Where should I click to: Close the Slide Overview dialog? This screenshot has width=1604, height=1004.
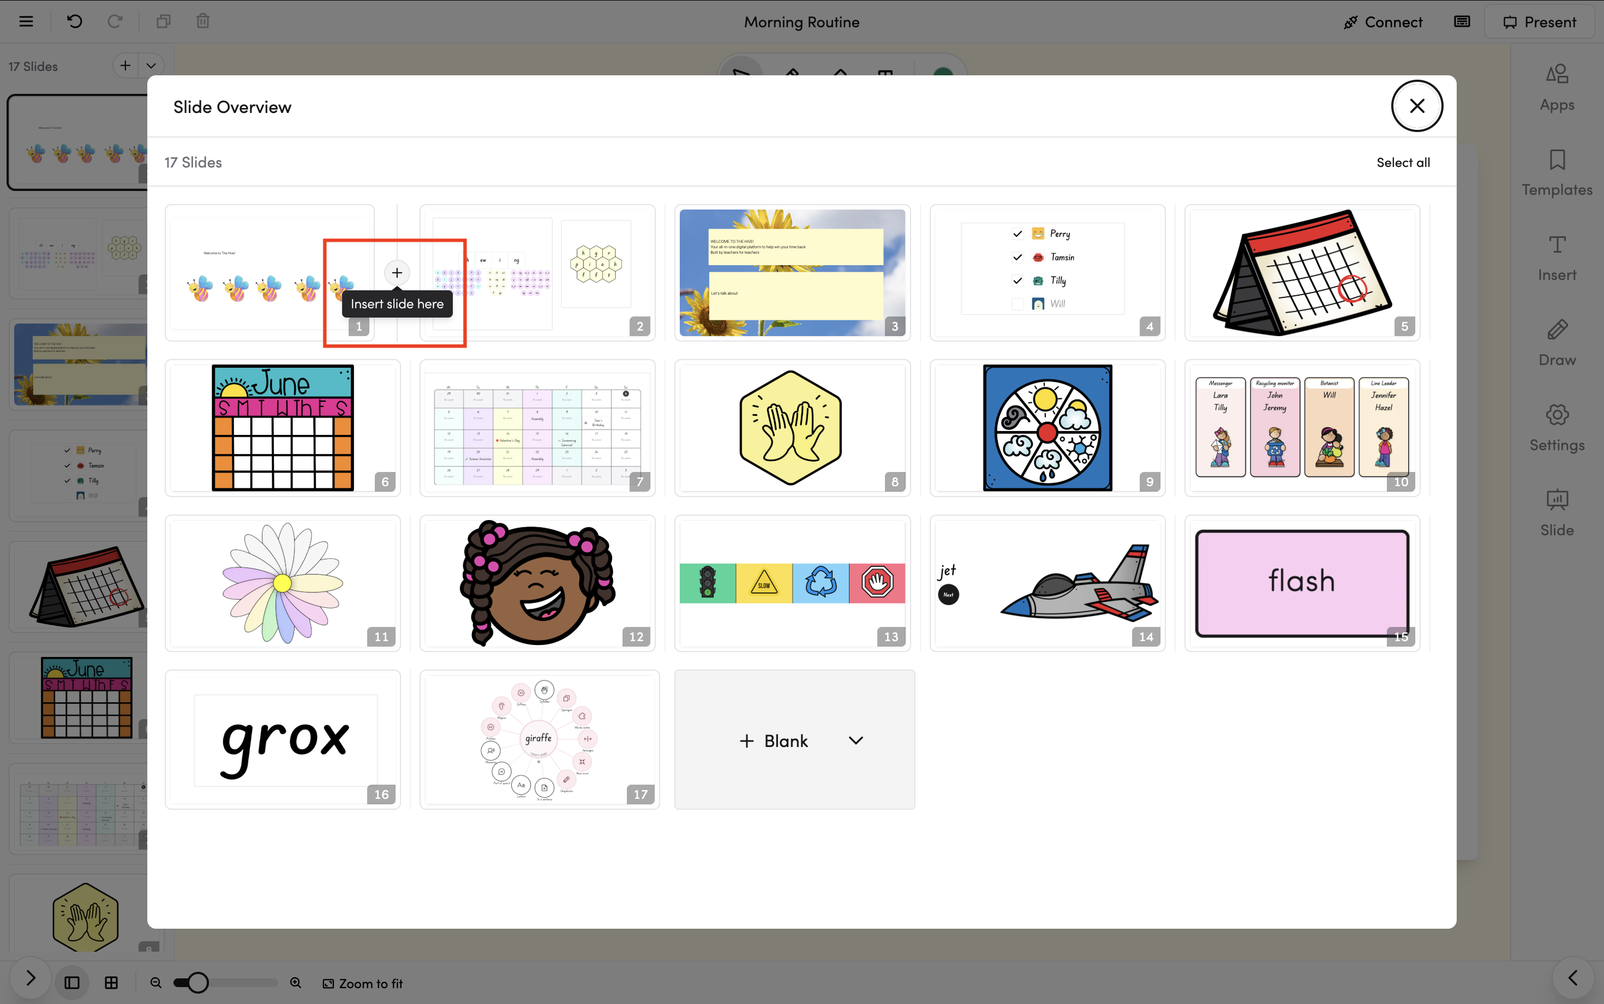tap(1416, 106)
